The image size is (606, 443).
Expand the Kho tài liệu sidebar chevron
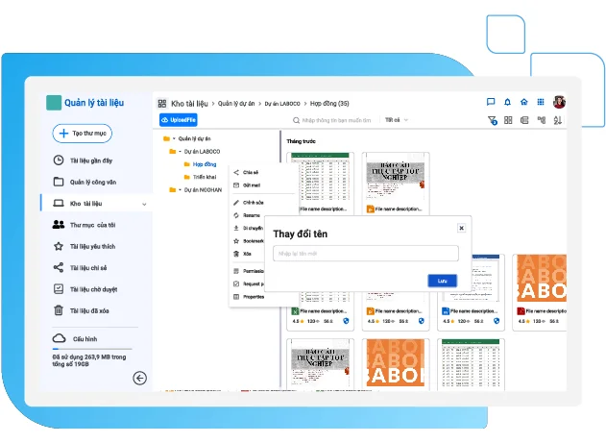(x=144, y=204)
